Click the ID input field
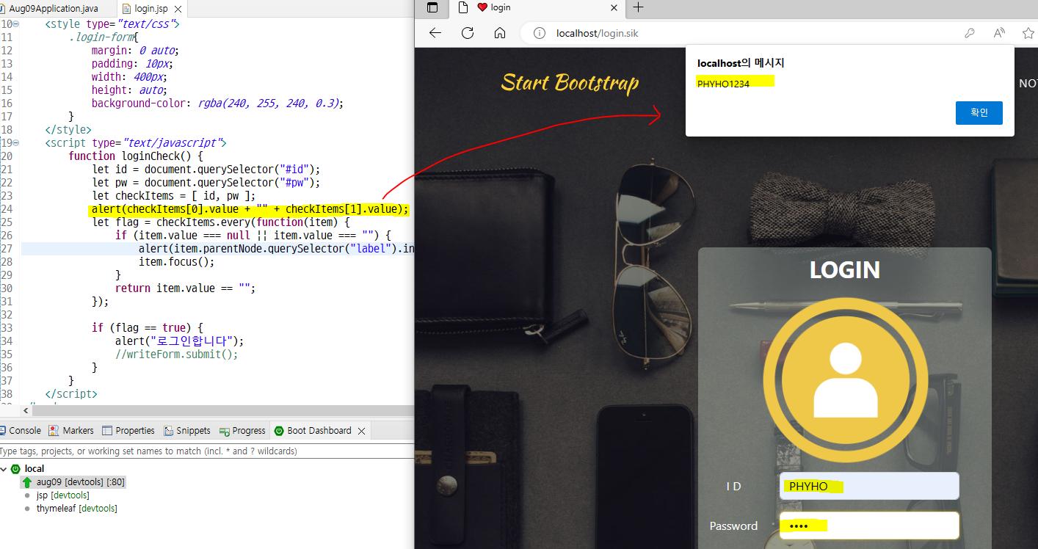 click(x=869, y=486)
